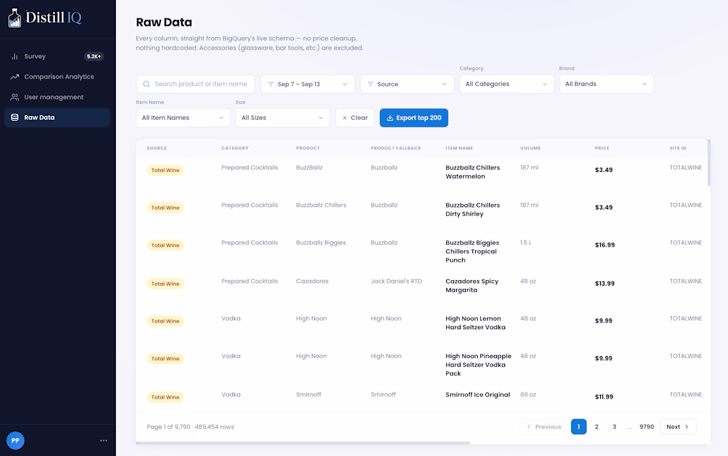Go to the Next page
Viewport: 728px width, 456px height.
click(x=678, y=427)
